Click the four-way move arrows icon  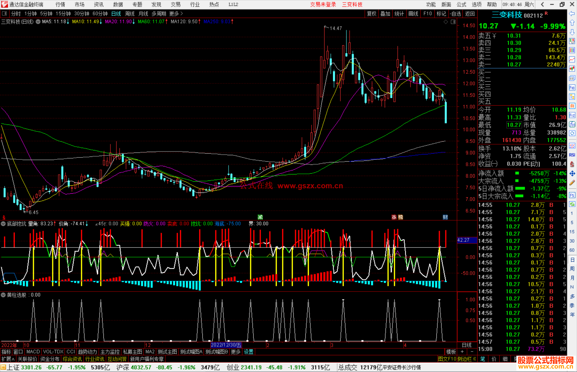tap(572, 174)
